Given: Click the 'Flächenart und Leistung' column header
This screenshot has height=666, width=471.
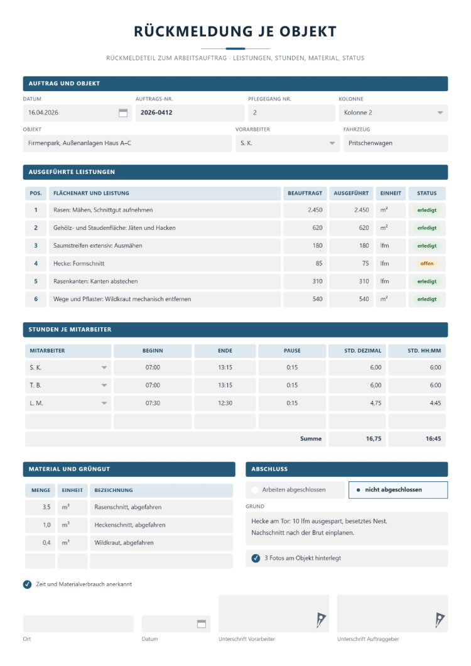Looking at the screenshot, I should (165, 194).
